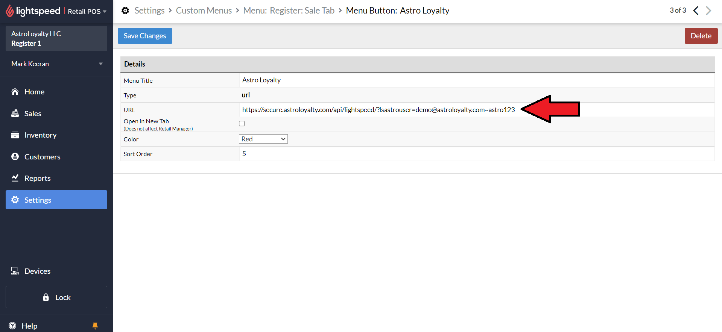Click the Lock button
This screenshot has height=332, width=722.
56,297
